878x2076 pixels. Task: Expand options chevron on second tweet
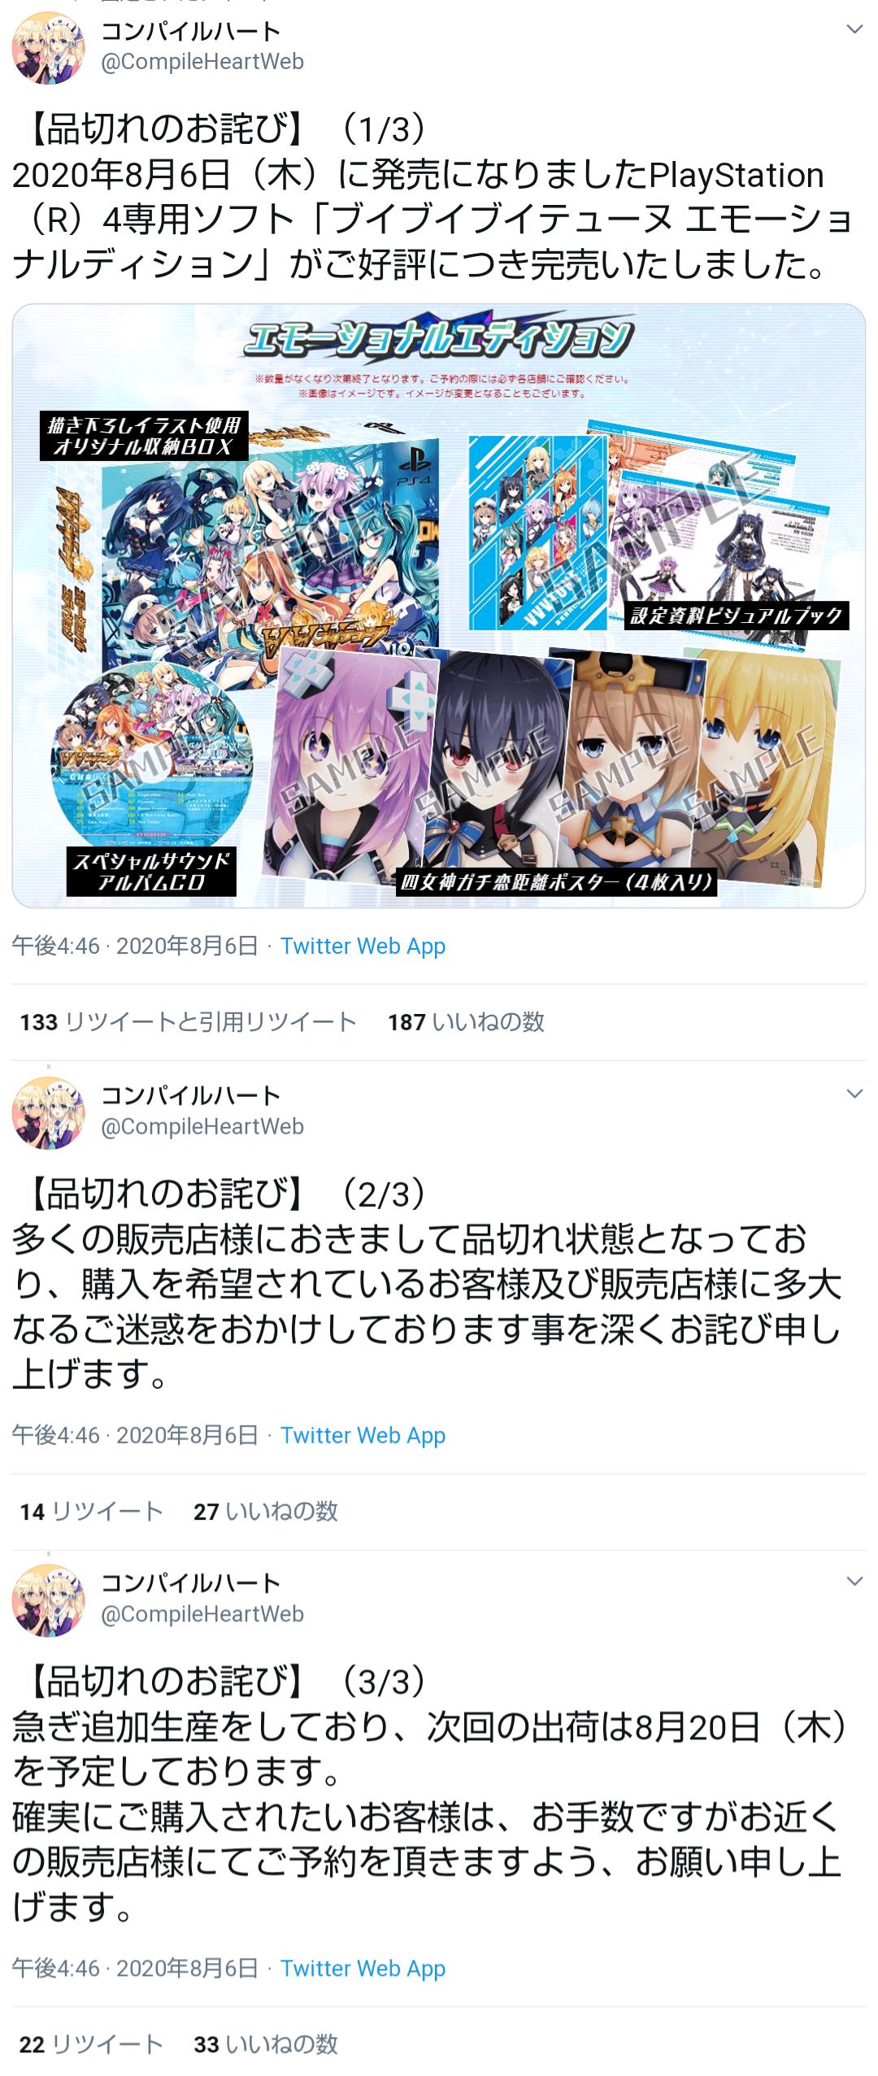(x=854, y=1095)
